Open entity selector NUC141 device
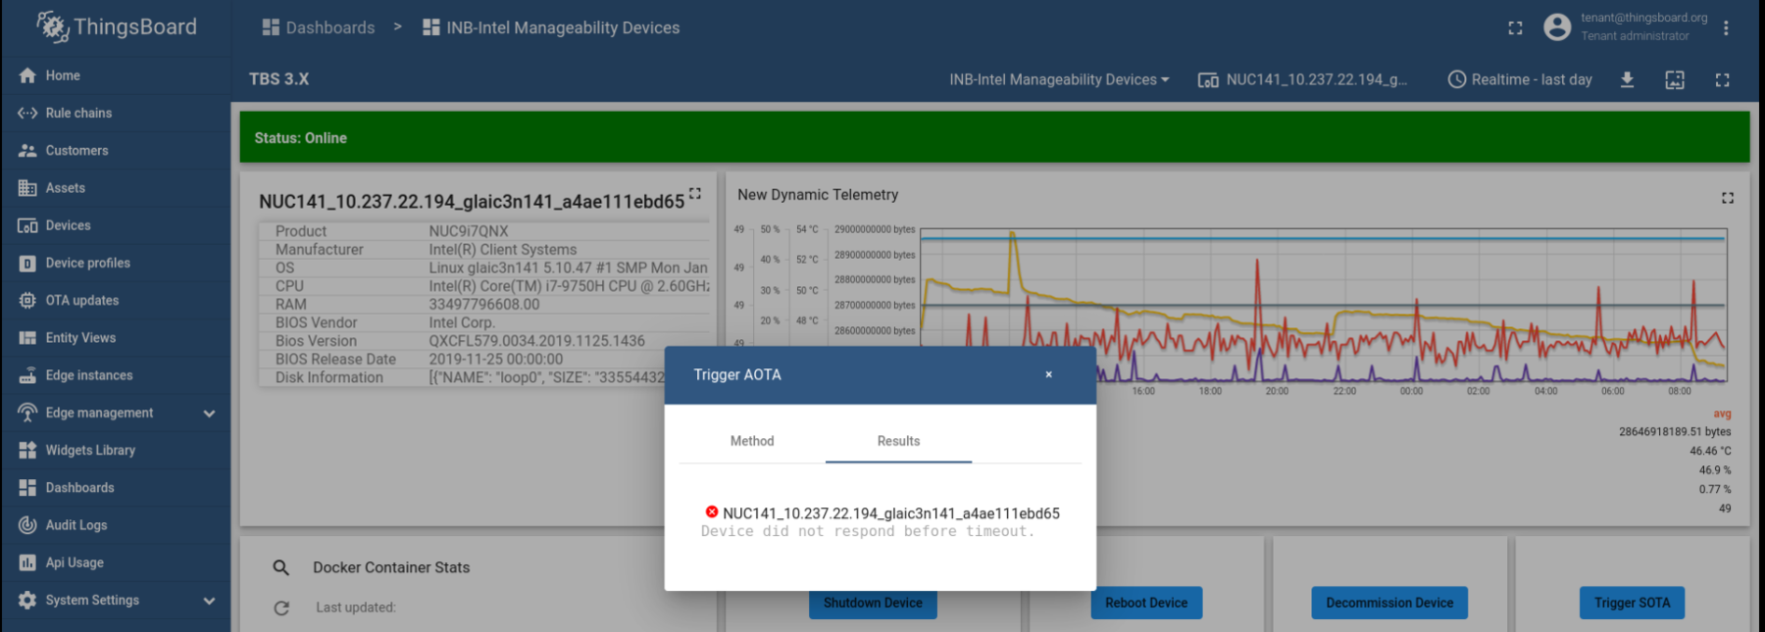The width and height of the screenshot is (1765, 632). click(1302, 79)
